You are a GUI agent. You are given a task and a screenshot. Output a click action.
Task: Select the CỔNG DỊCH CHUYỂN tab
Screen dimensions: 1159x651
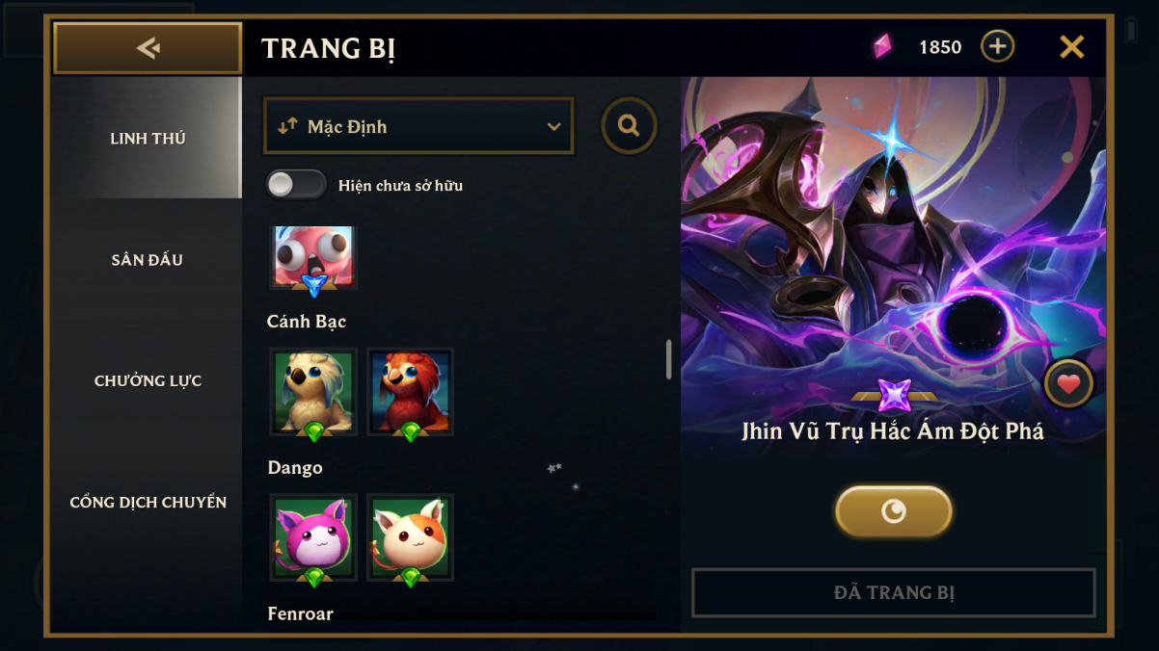click(148, 503)
